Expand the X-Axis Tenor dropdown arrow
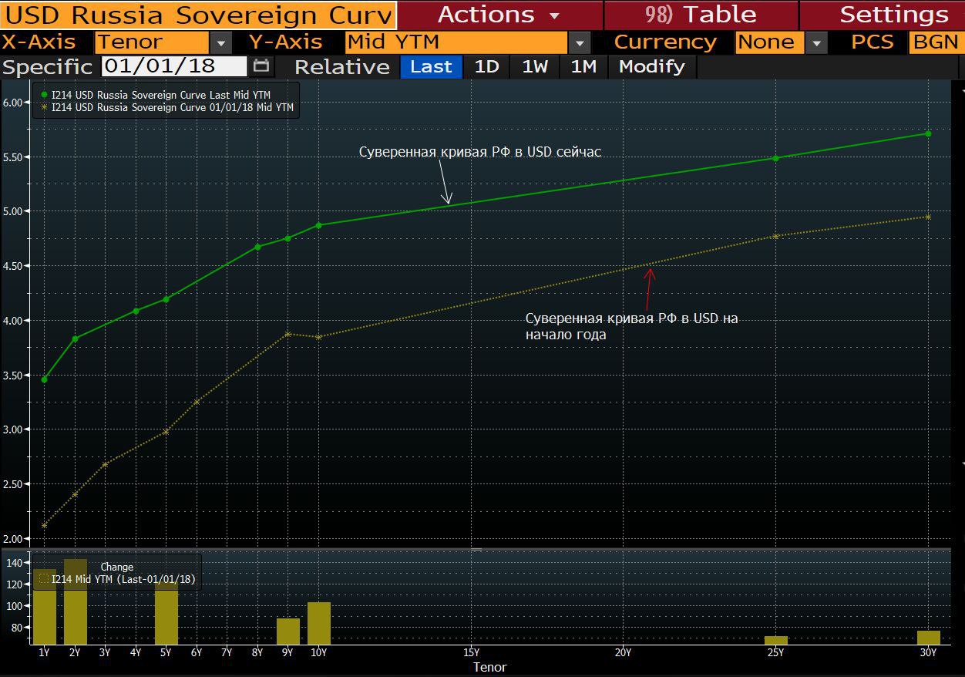This screenshot has width=965, height=677. click(220, 42)
